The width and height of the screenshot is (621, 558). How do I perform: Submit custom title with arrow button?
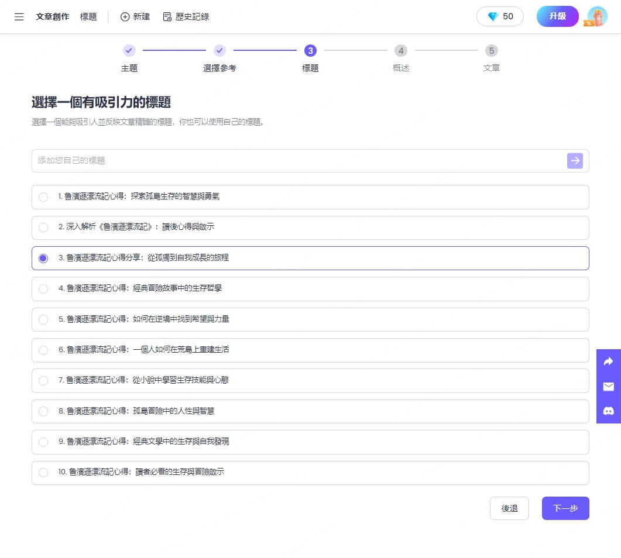point(575,161)
